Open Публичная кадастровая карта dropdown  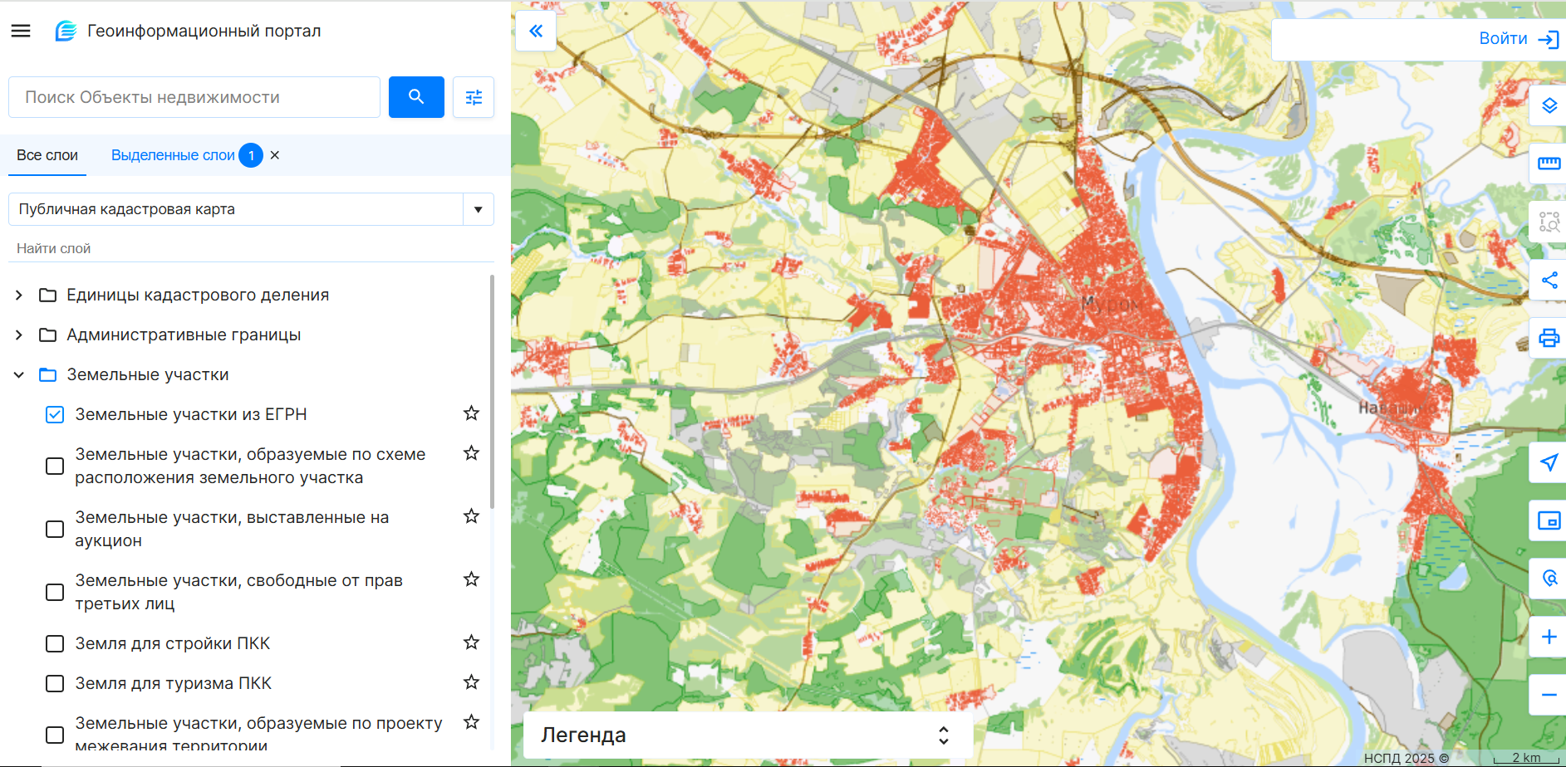[478, 209]
